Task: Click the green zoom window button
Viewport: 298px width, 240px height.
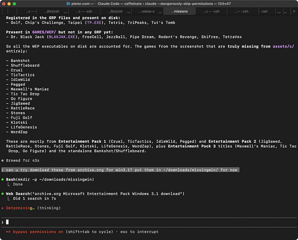Action: coord(14,3)
